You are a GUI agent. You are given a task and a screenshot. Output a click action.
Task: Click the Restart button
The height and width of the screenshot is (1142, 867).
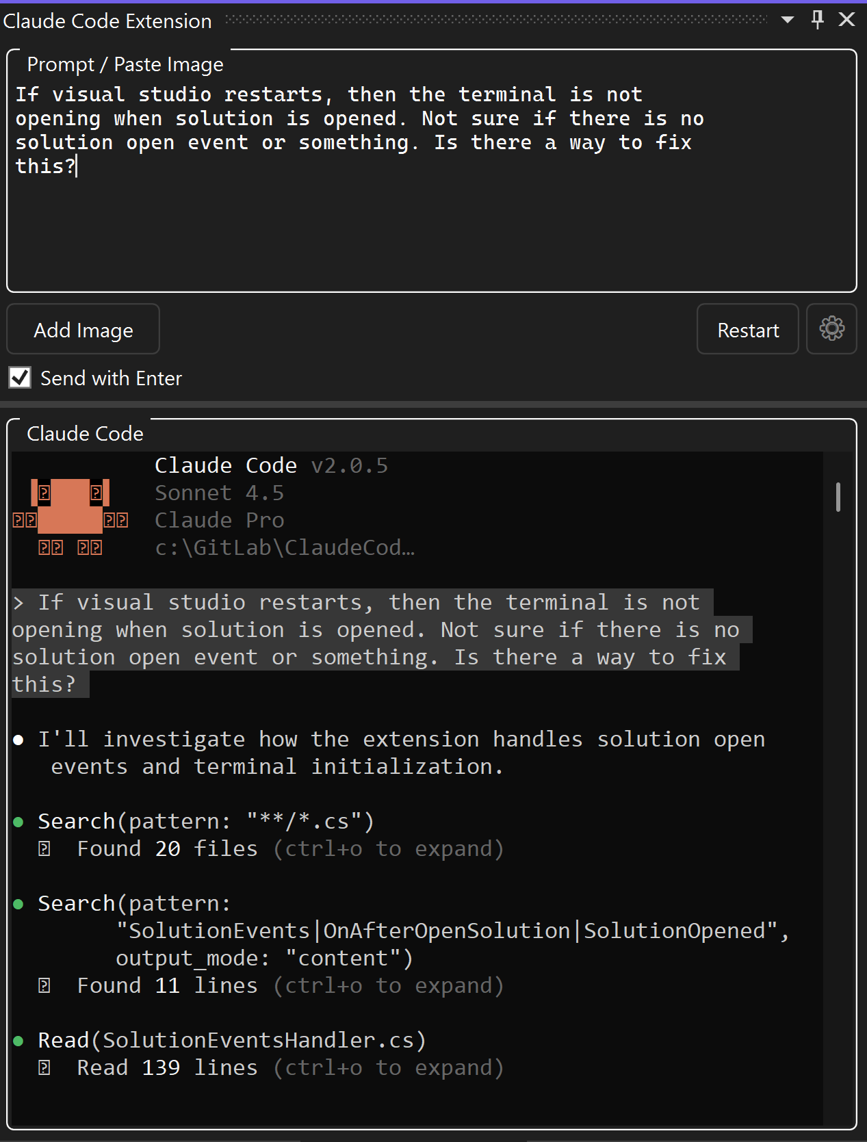748,329
